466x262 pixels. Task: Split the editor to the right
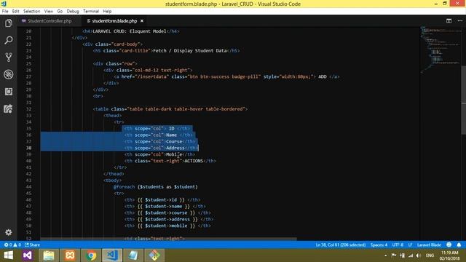pyautogui.click(x=449, y=21)
